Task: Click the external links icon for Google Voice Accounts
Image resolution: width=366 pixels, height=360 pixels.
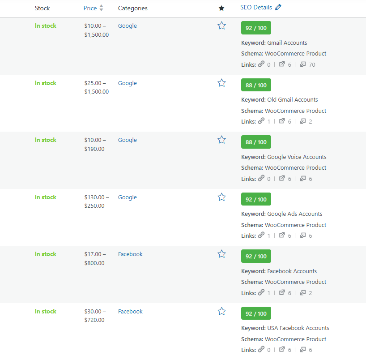Action: point(282,179)
